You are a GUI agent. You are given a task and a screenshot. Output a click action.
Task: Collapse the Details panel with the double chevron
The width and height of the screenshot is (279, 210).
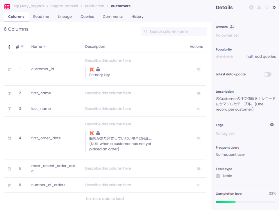point(274,8)
